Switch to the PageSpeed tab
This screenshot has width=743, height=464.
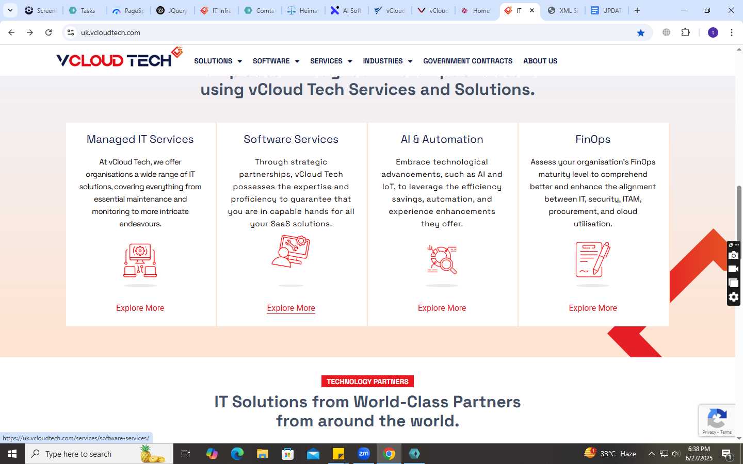click(128, 10)
